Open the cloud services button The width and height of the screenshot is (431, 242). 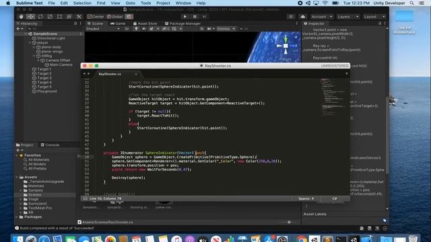coord(302,16)
